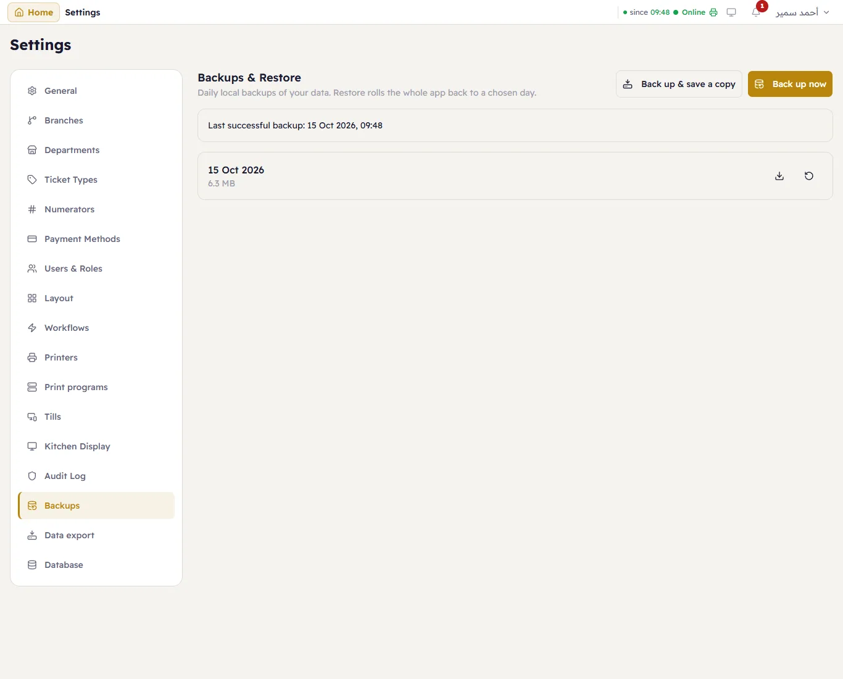
Task: Restore the 15 Oct 2026 backup
Action: (x=809, y=176)
